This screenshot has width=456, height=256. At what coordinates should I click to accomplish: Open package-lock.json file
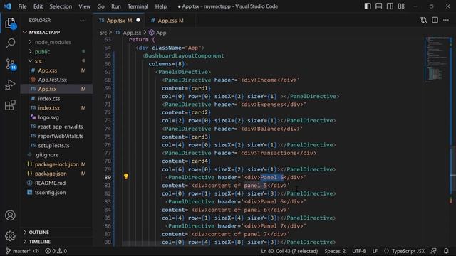pyautogui.click(x=56, y=164)
